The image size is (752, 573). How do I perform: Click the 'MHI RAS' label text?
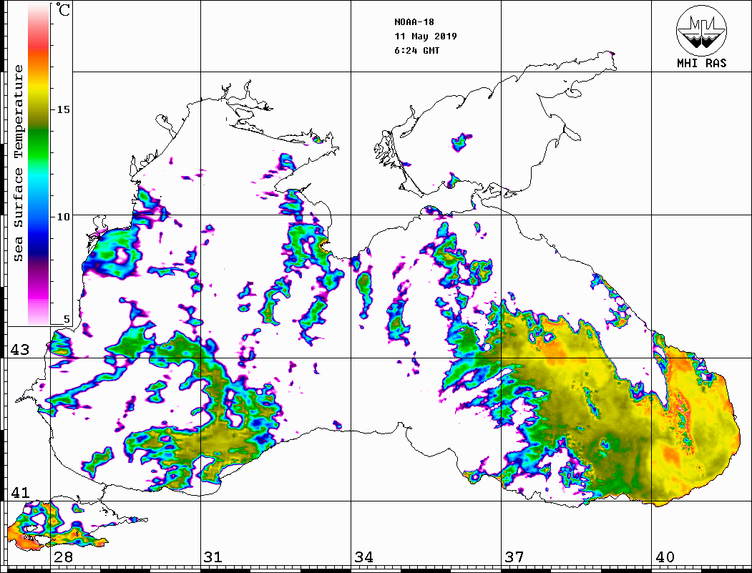702,63
